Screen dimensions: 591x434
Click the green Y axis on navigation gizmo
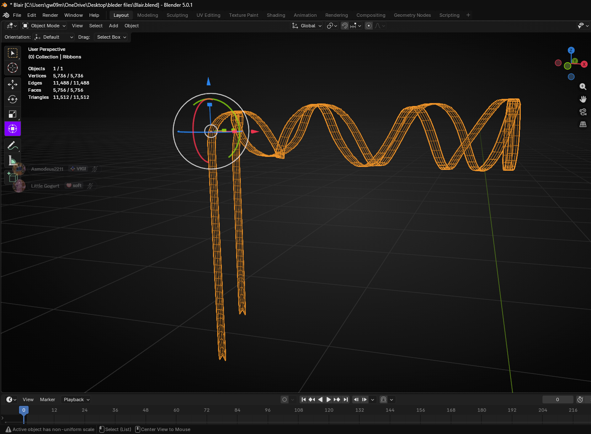click(x=575, y=61)
